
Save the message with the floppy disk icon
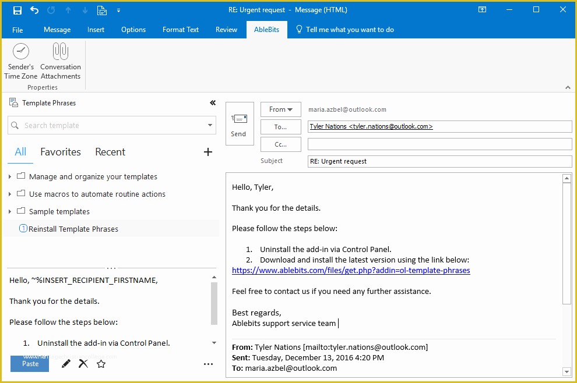pyautogui.click(x=17, y=10)
